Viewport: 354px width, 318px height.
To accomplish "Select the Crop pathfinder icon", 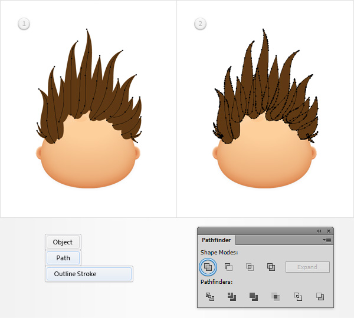I will 275,296.
